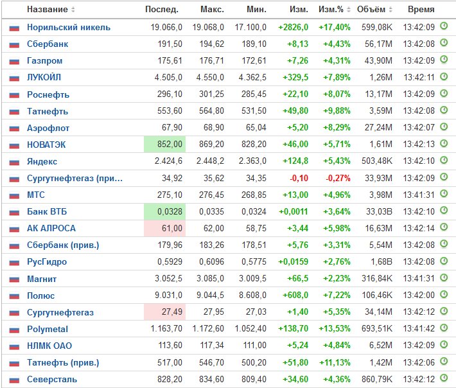Sort table by Изм.% column arrows
This screenshot has height=388, width=456.
click(x=349, y=10)
